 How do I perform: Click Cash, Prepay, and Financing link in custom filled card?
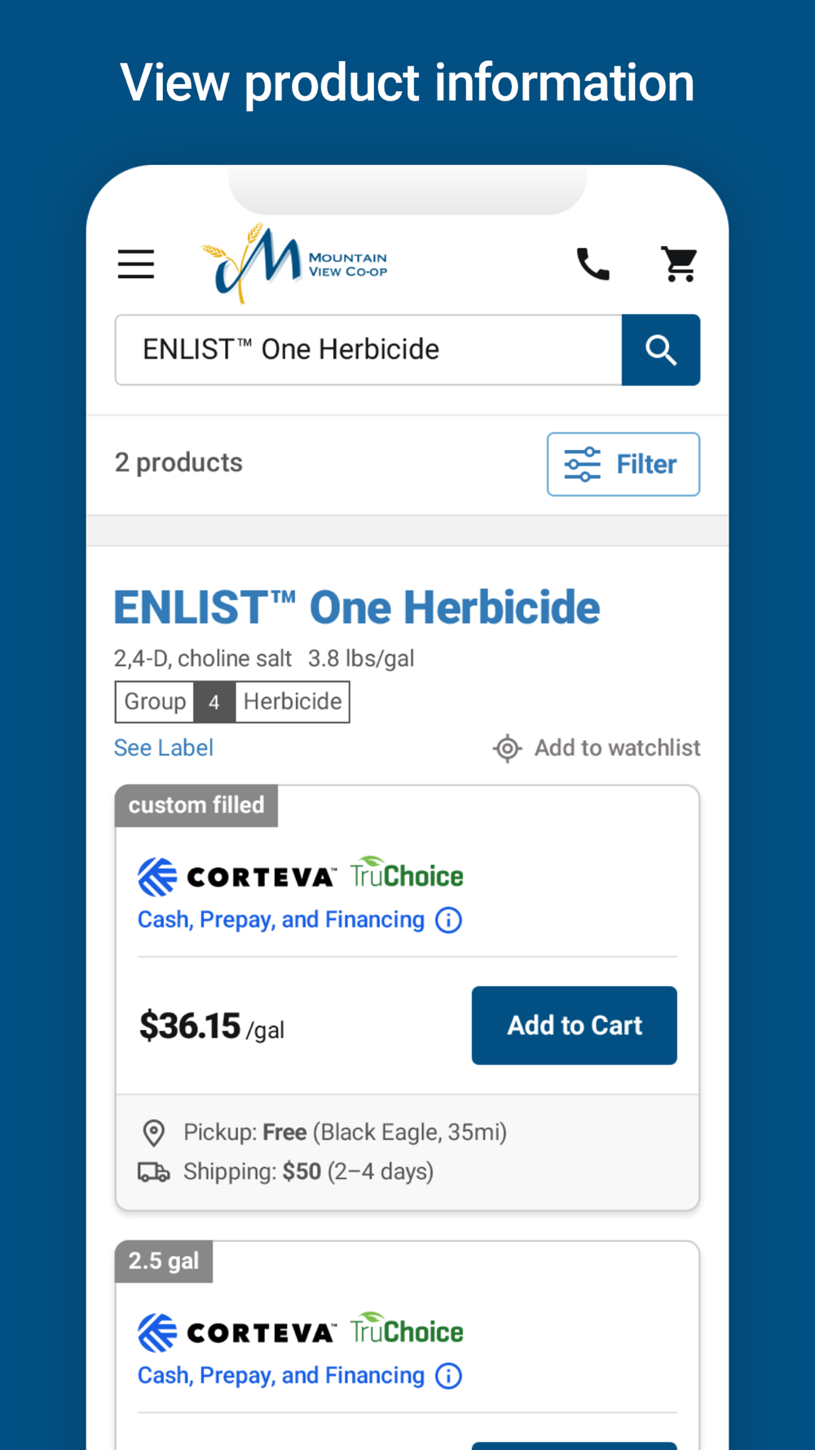click(x=281, y=920)
